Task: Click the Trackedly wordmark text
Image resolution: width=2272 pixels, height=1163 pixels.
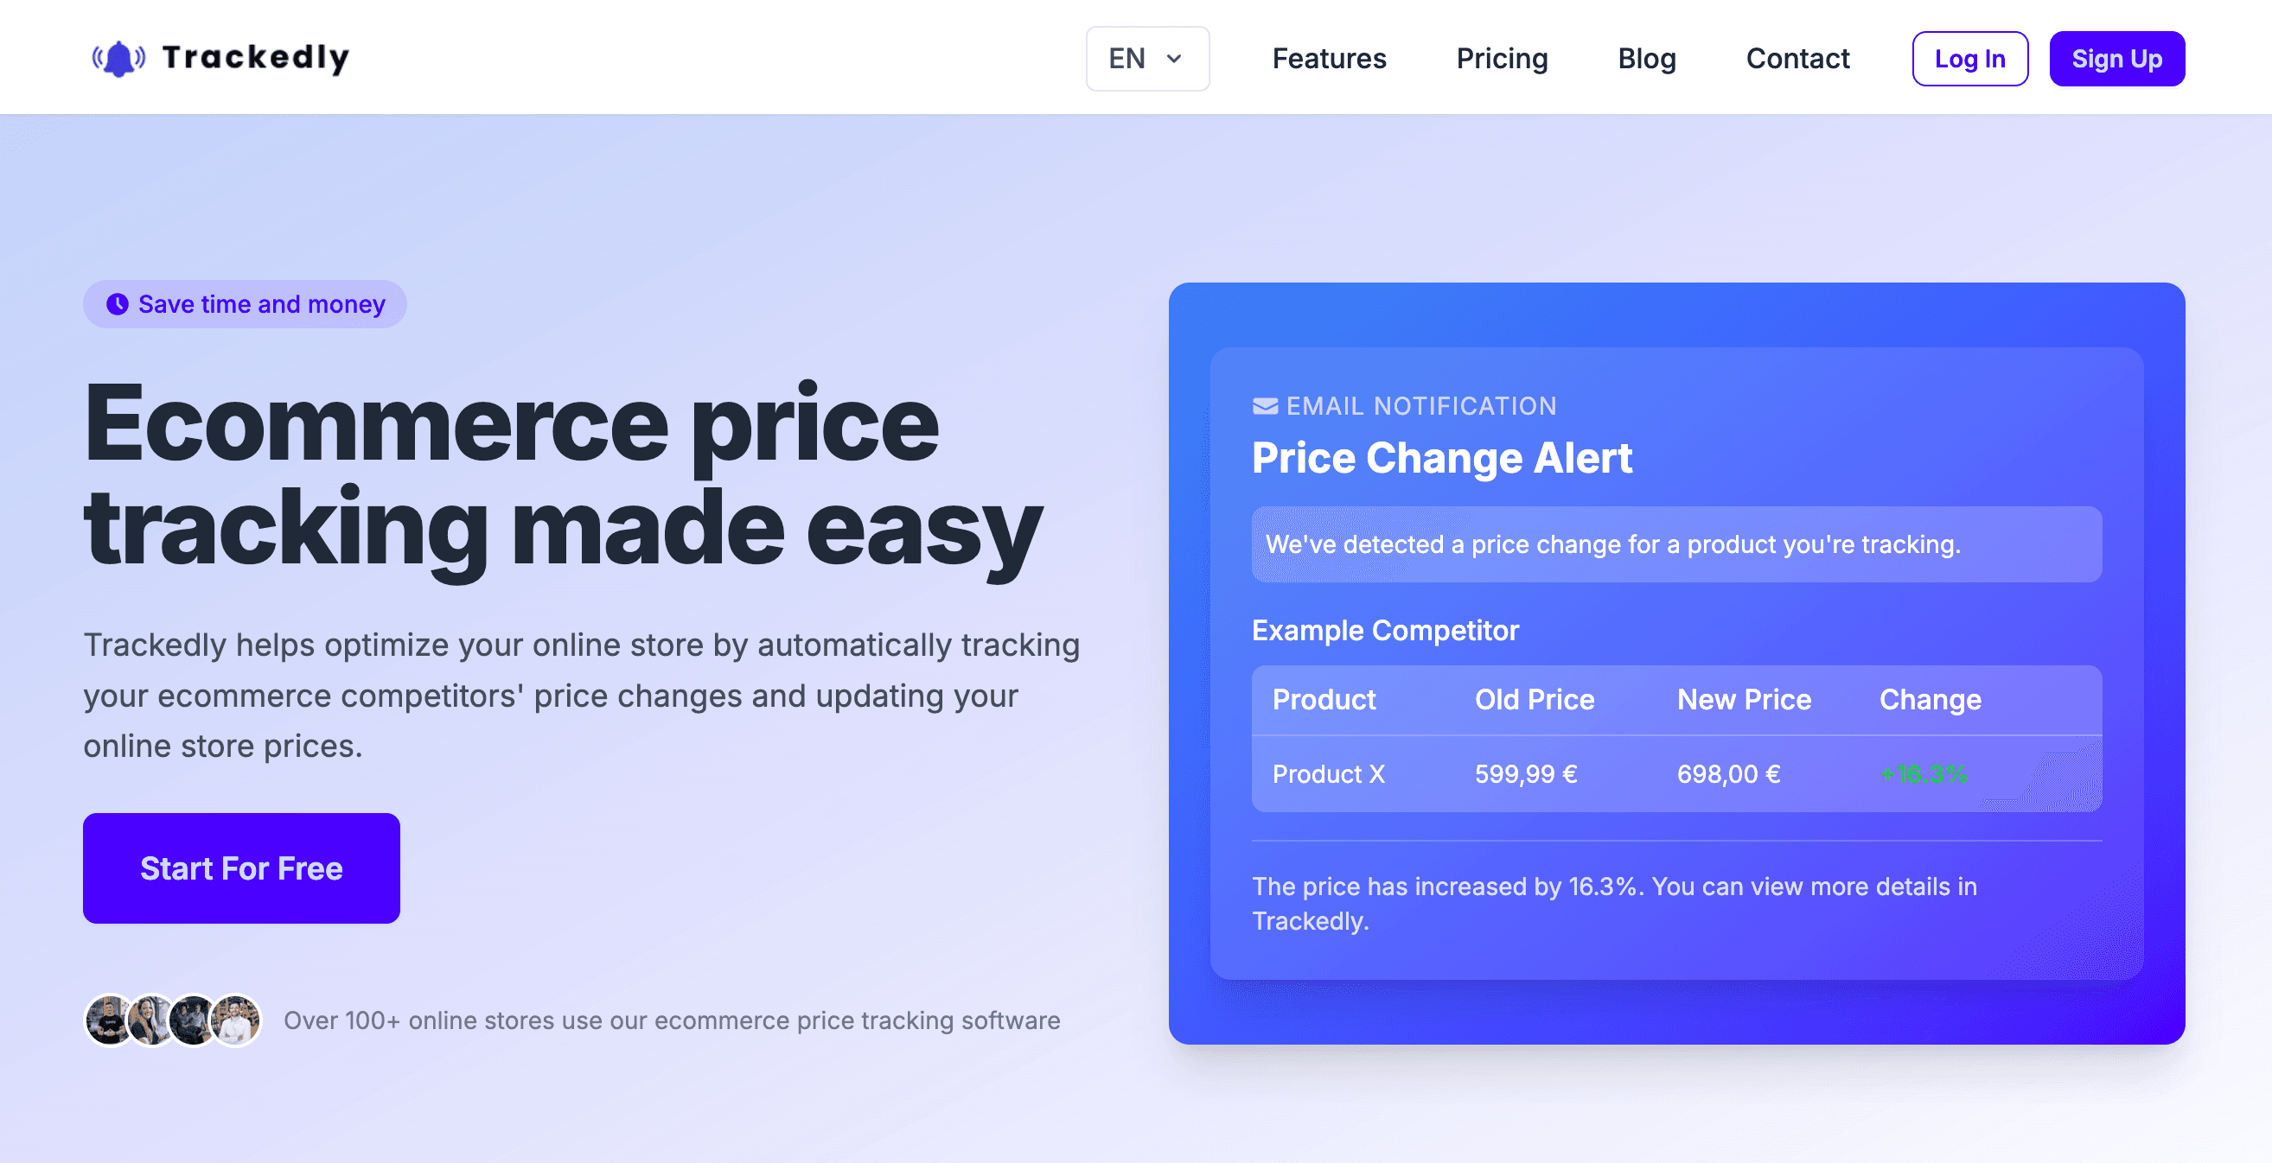Action: [256, 58]
